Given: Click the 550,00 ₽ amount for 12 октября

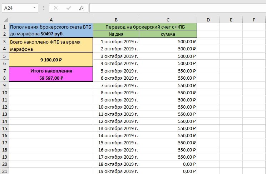Looking at the screenshot, I should (168, 121).
